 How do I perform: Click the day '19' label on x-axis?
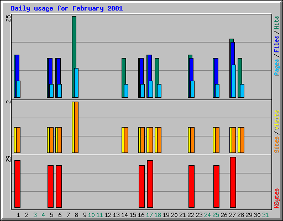pos(166,215)
